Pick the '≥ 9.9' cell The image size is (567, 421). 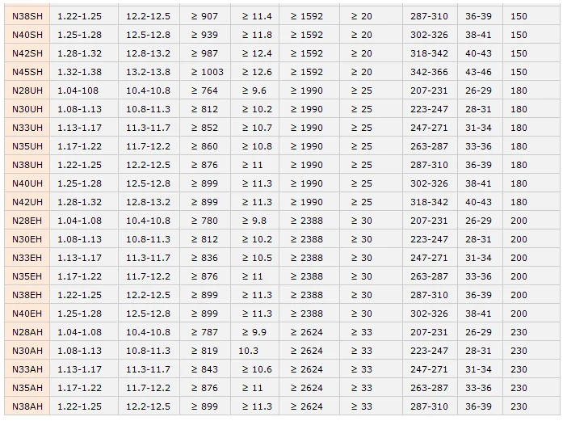[x=255, y=332]
